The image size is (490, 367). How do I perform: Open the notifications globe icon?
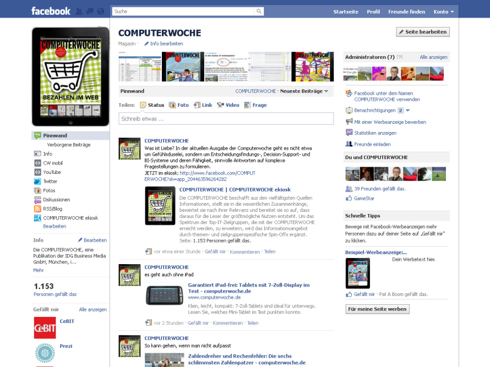tap(101, 12)
